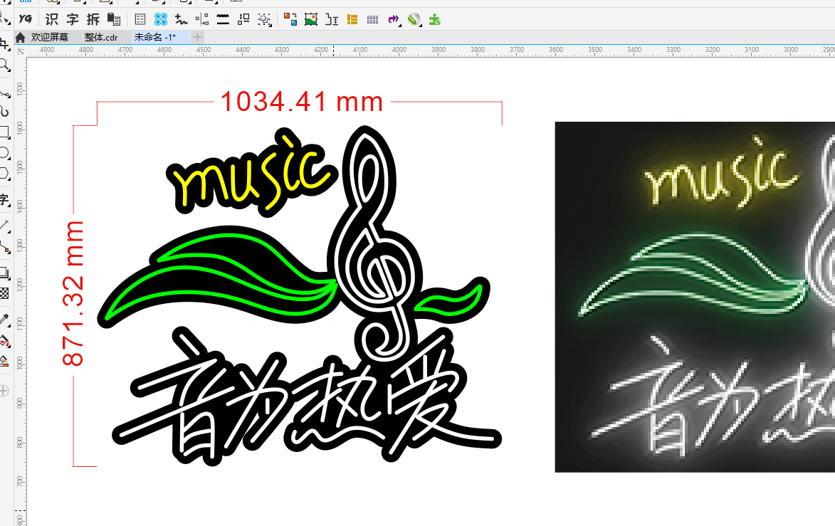Select the Zoom magnifier tool

click(5, 65)
